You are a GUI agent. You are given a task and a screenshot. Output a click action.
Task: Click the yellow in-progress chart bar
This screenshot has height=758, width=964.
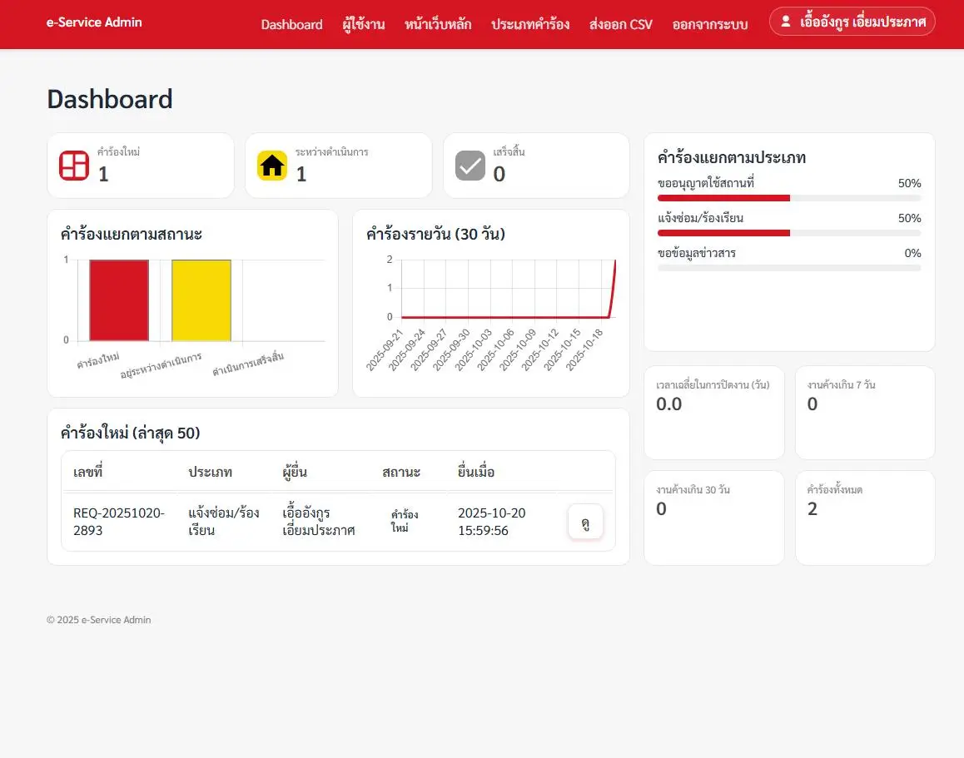pyautogui.click(x=201, y=300)
